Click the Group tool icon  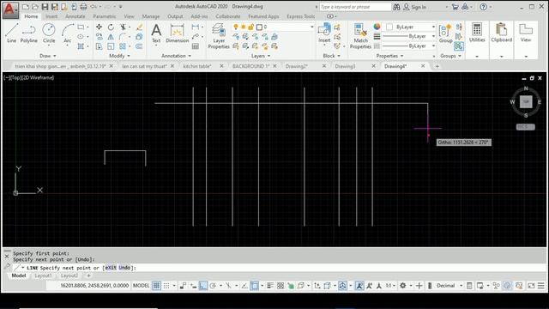[x=445, y=33]
